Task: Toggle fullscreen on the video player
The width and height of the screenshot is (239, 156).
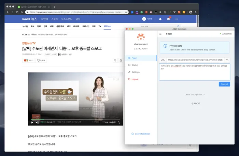Action: pos(119,122)
